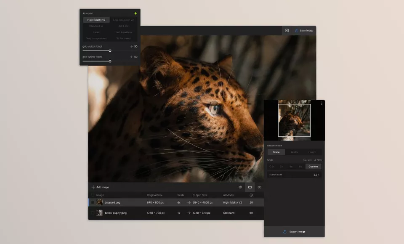Choose Scale resize mode
This screenshot has width=404, height=244.
pyautogui.click(x=276, y=152)
